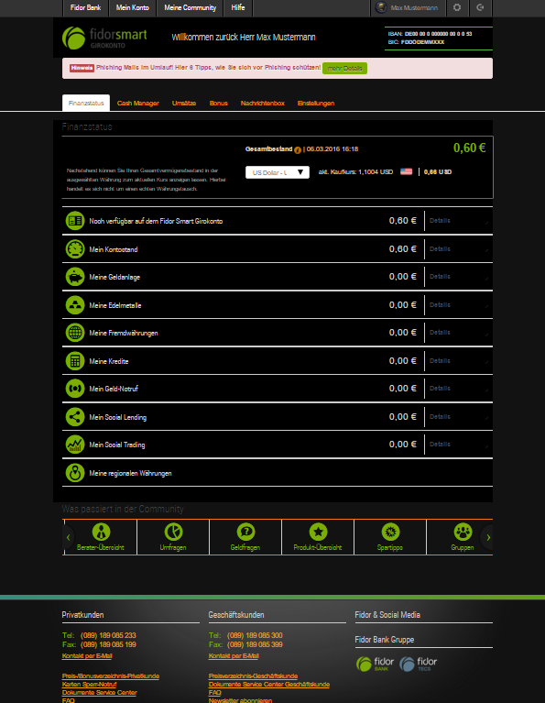This screenshot has width=545, height=703.
Task: Click Max Mustermann username in top bar
Action: [x=414, y=7]
